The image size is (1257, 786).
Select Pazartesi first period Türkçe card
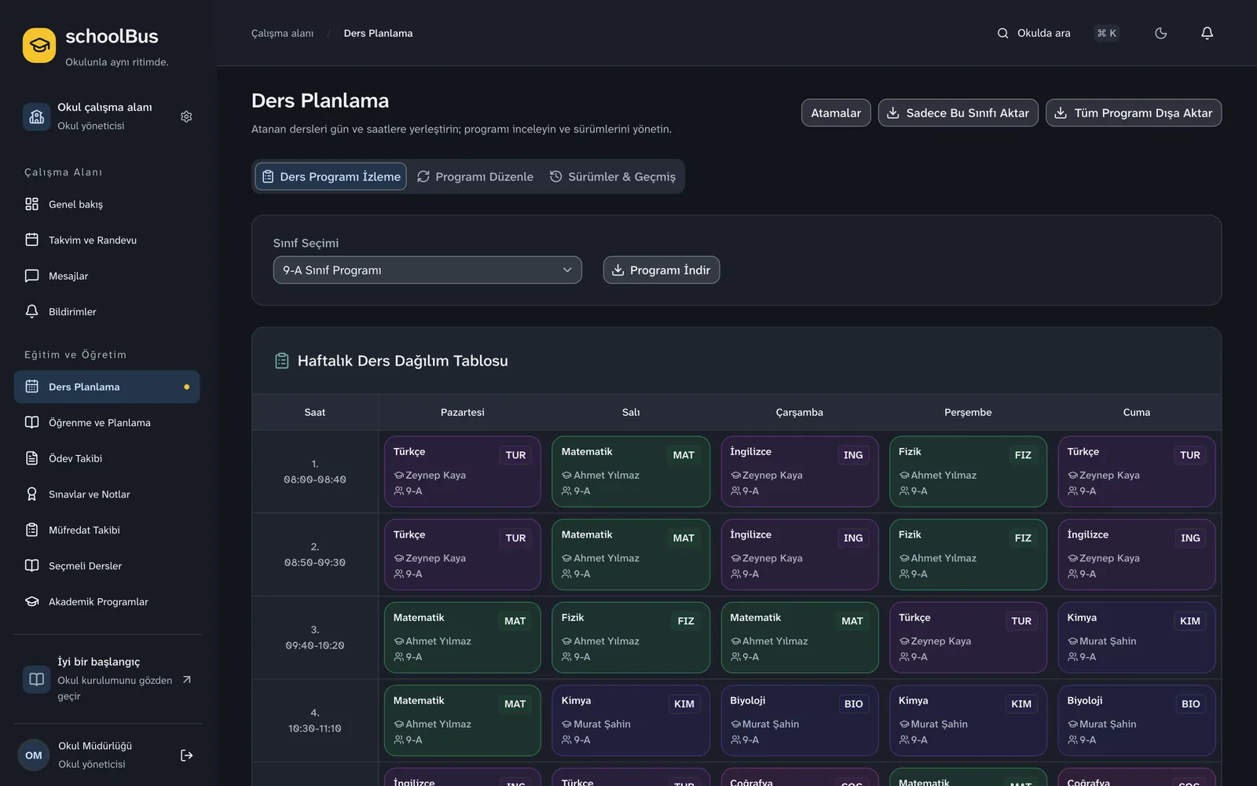(x=463, y=472)
